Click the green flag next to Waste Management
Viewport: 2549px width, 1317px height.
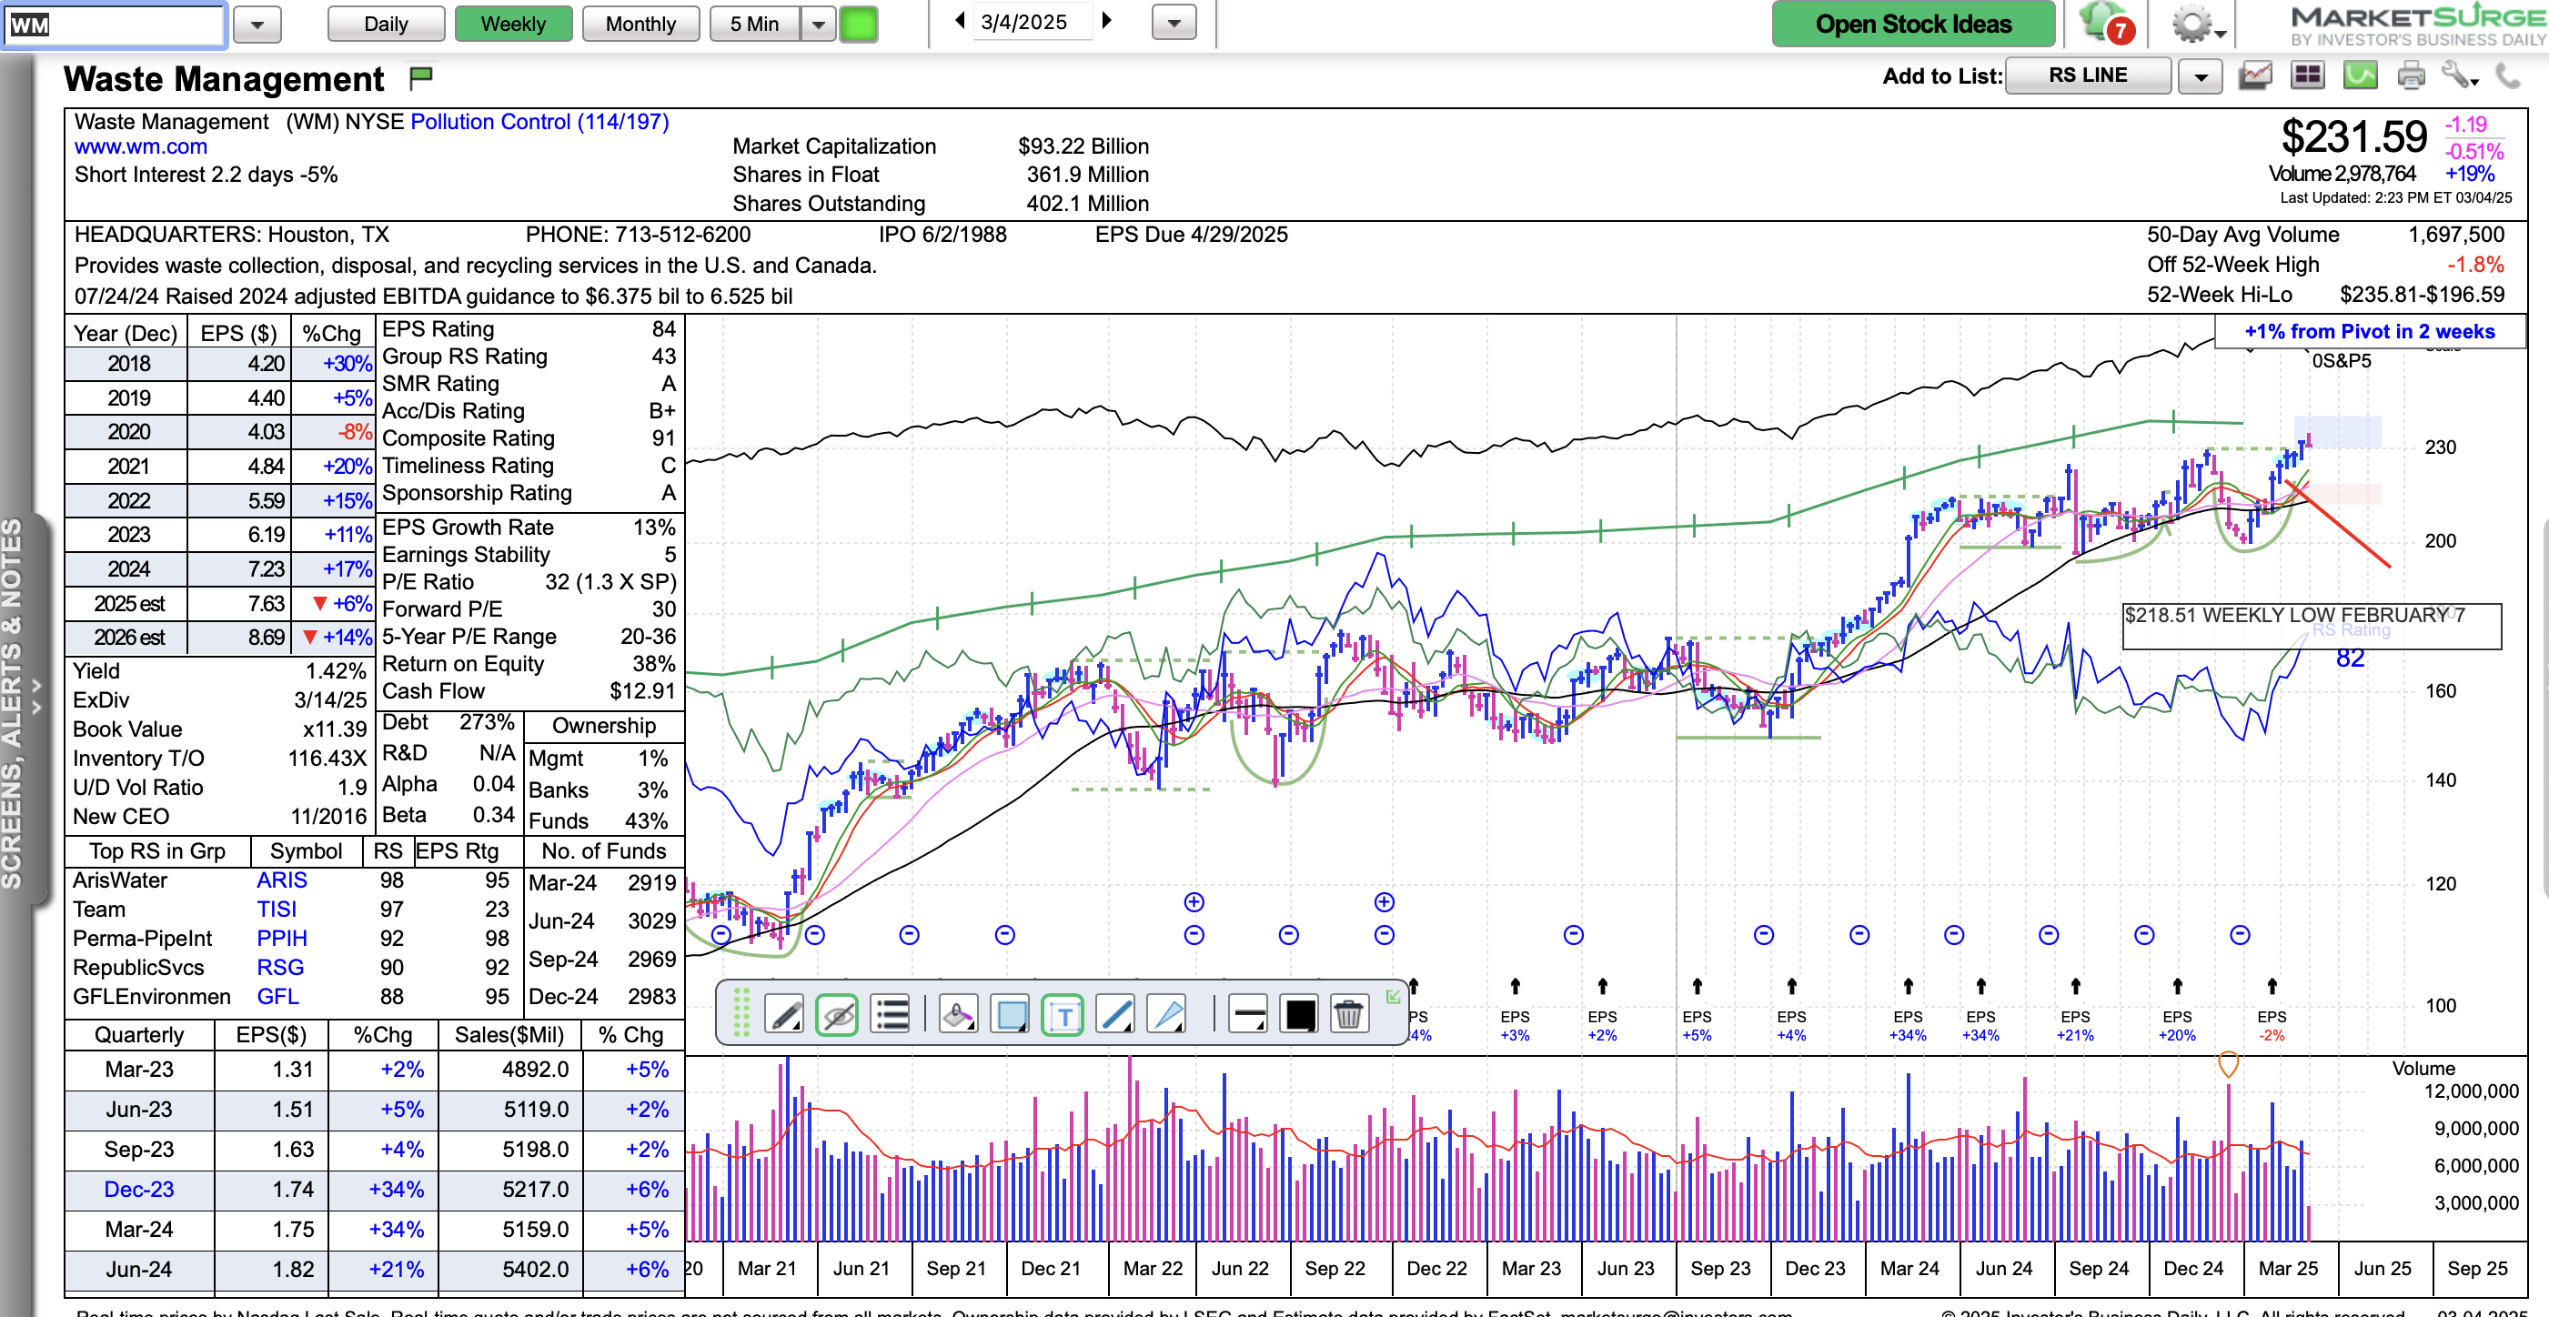pos(421,76)
